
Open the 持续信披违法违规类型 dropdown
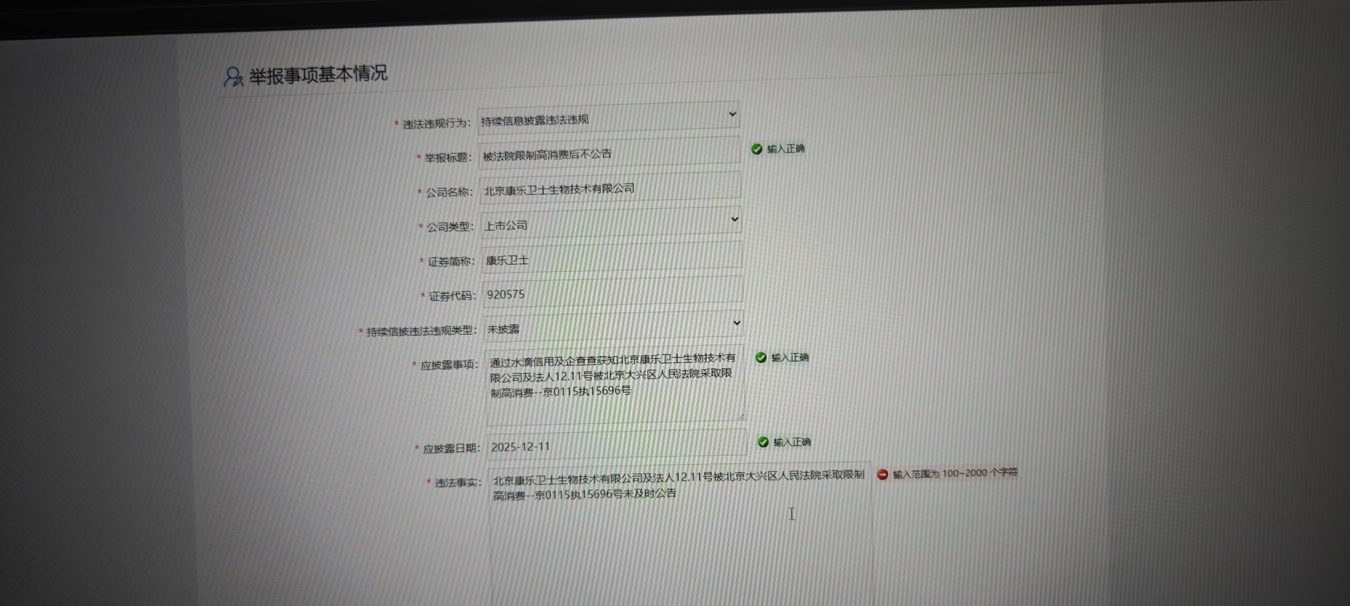click(x=614, y=326)
